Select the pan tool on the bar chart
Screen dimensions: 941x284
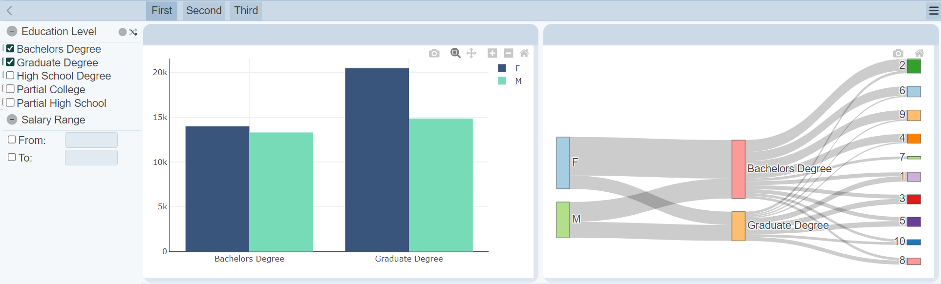(471, 53)
